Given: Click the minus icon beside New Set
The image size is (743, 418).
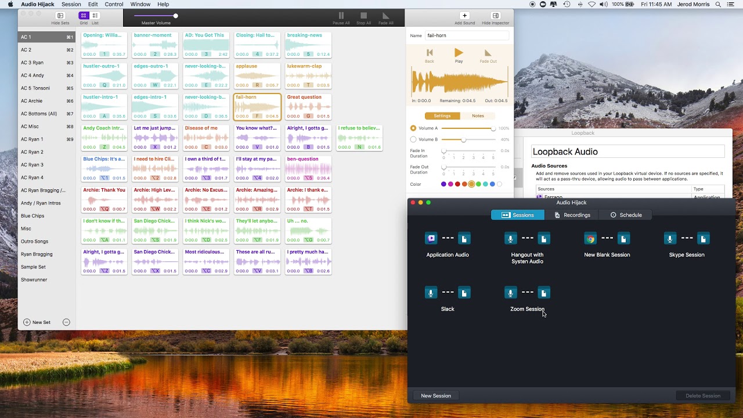Looking at the screenshot, I should pyautogui.click(x=66, y=322).
